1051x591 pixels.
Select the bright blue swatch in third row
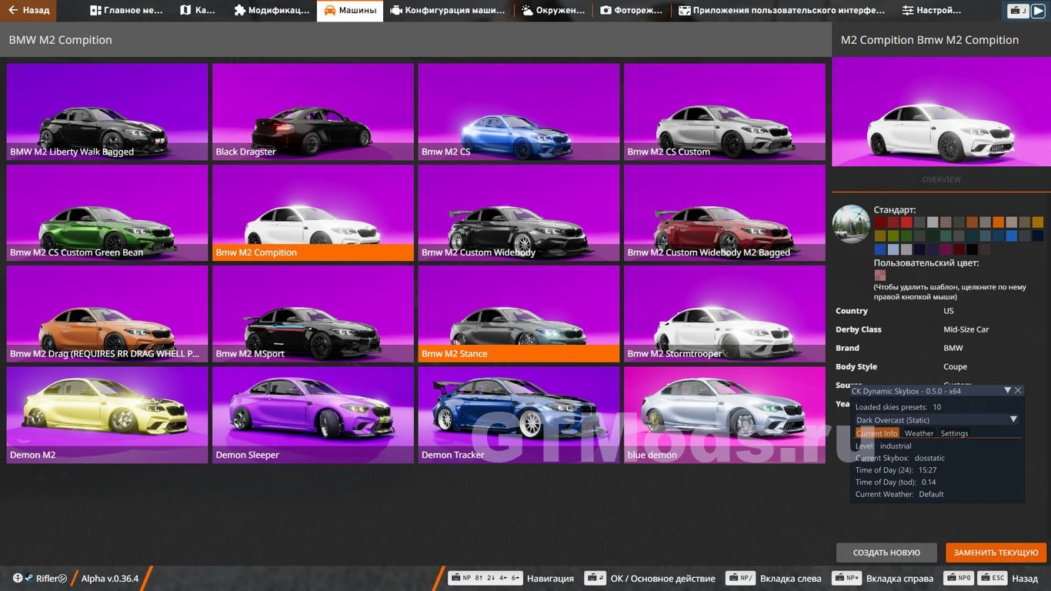click(879, 249)
